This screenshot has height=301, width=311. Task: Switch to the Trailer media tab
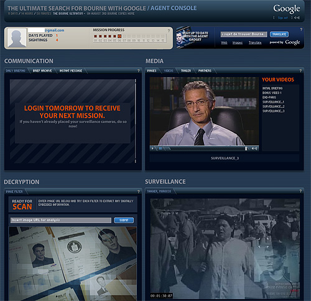[186, 71]
